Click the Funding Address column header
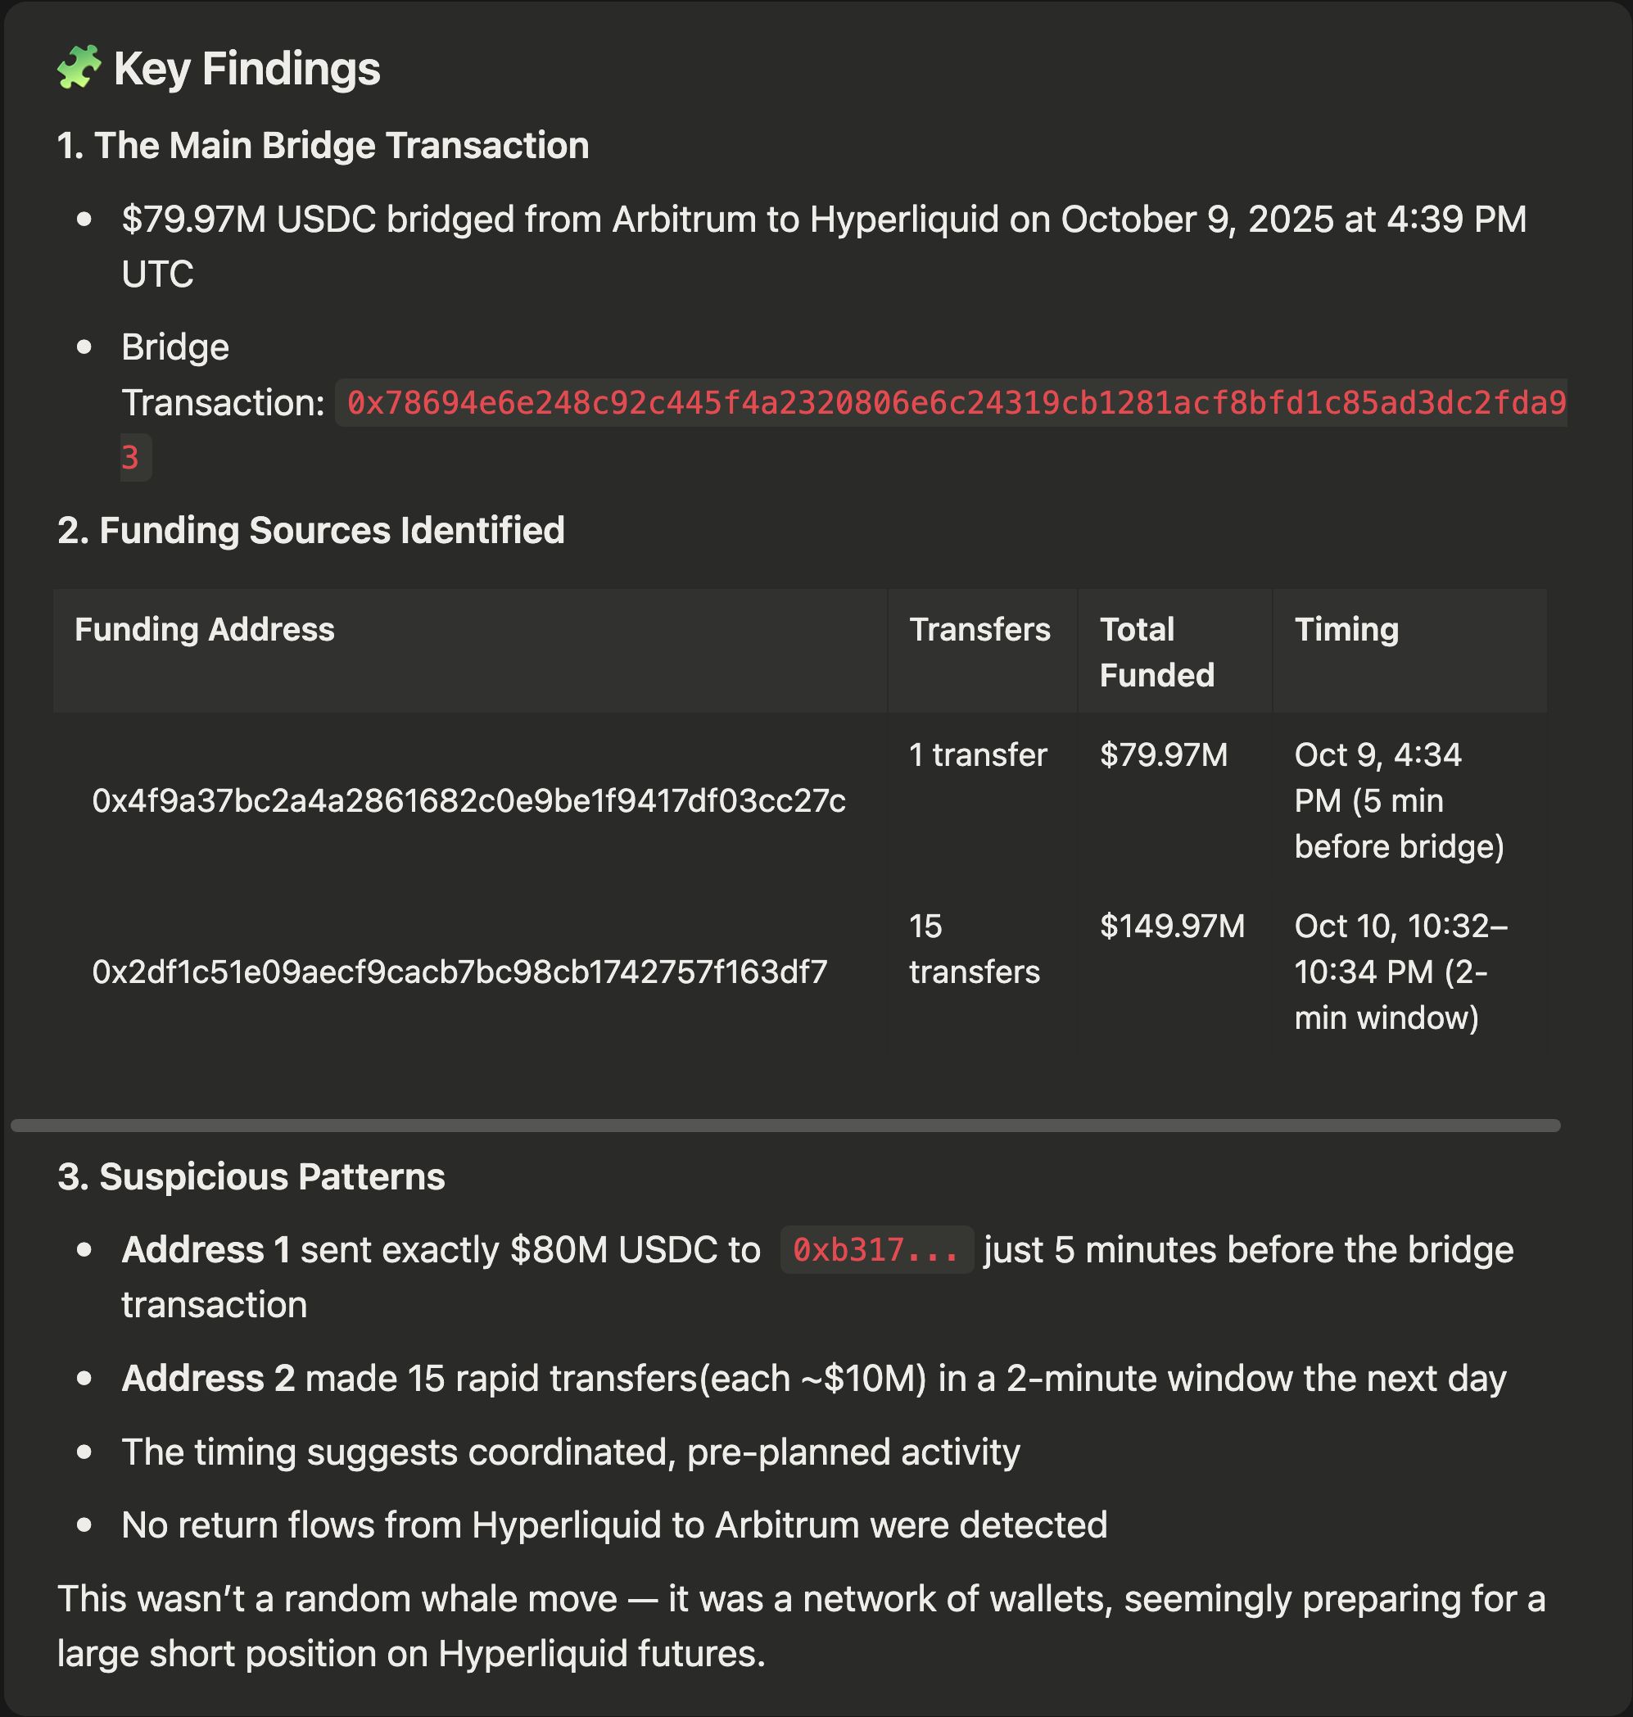 [x=205, y=629]
